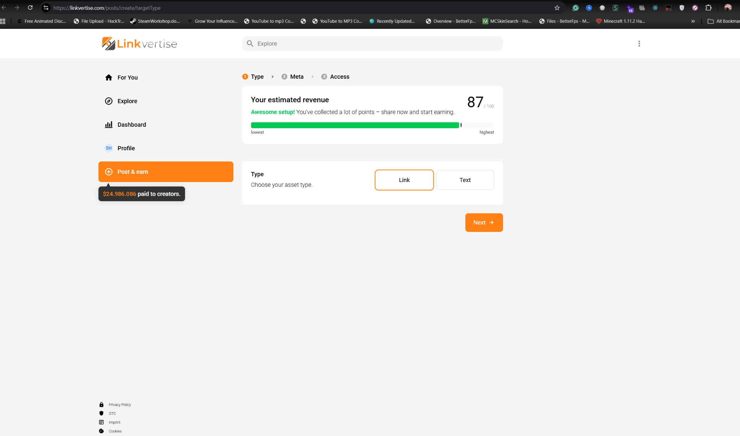Bookmark this page with the star icon

[557, 8]
